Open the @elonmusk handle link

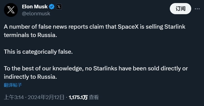(36, 14)
